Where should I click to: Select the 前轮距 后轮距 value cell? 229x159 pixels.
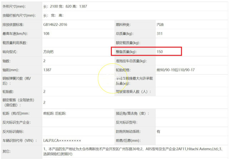click(55, 113)
